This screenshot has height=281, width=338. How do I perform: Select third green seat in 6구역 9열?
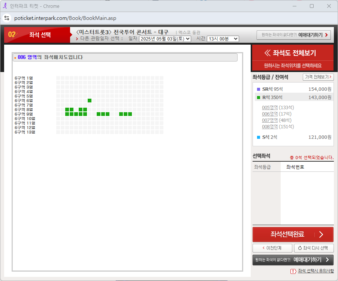(x=76, y=114)
